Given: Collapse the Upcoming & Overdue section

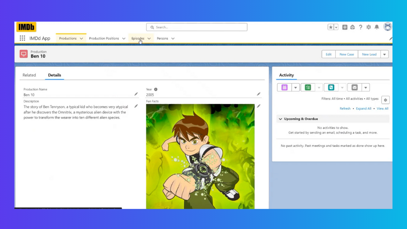Looking at the screenshot, I should pos(280,119).
